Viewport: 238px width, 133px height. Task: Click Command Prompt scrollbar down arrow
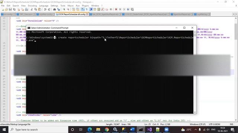pos(195,112)
